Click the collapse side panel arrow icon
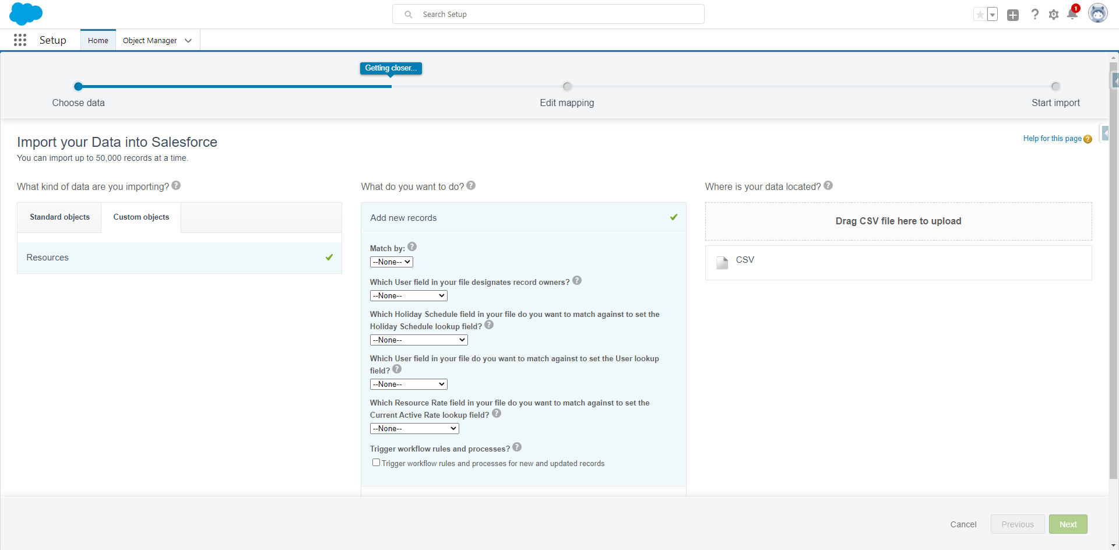Viewport: 1119px width, 550px height. coord(1105,133)
